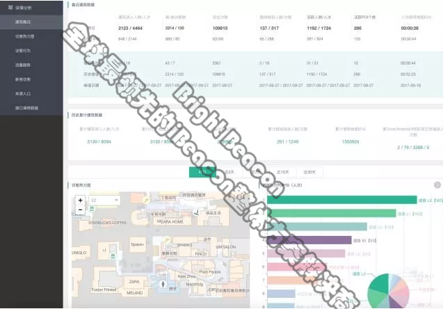This screenshot has width=443, height=309.
Task: Click the date 2017-09-18
Action: (x=410, y=85)
